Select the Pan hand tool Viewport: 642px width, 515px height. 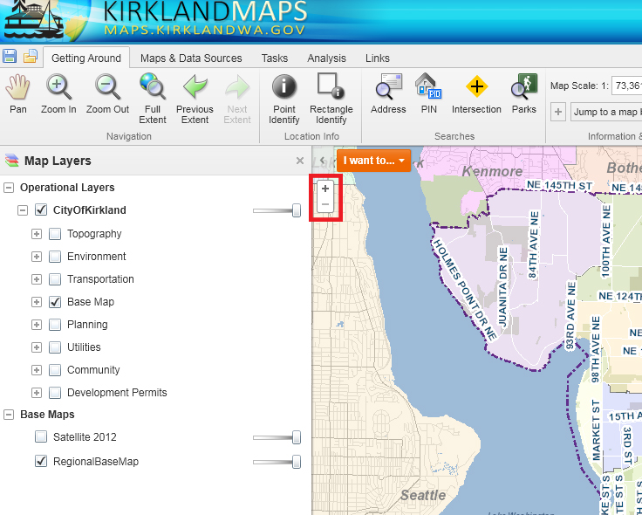(x=18, y=93)
